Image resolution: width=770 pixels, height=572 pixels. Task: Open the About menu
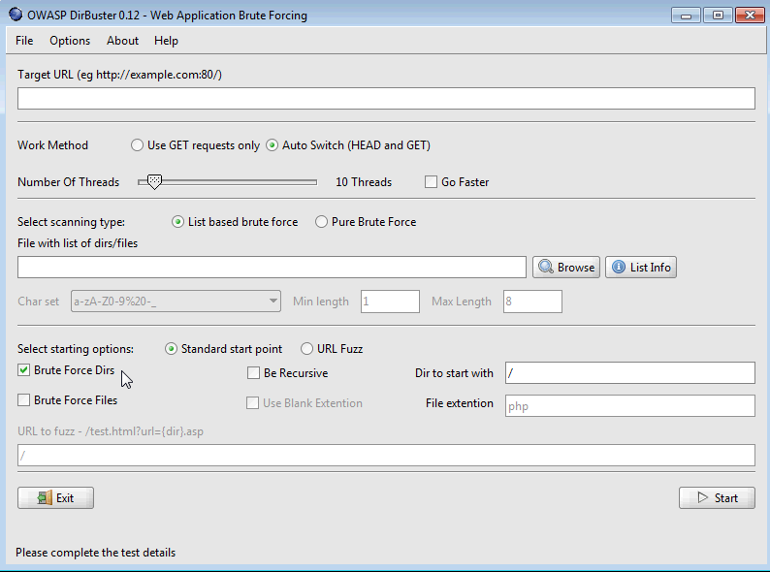tap(123, 41)
